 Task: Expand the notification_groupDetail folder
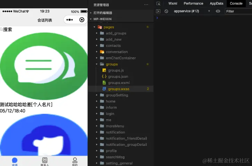click(121, 144)
